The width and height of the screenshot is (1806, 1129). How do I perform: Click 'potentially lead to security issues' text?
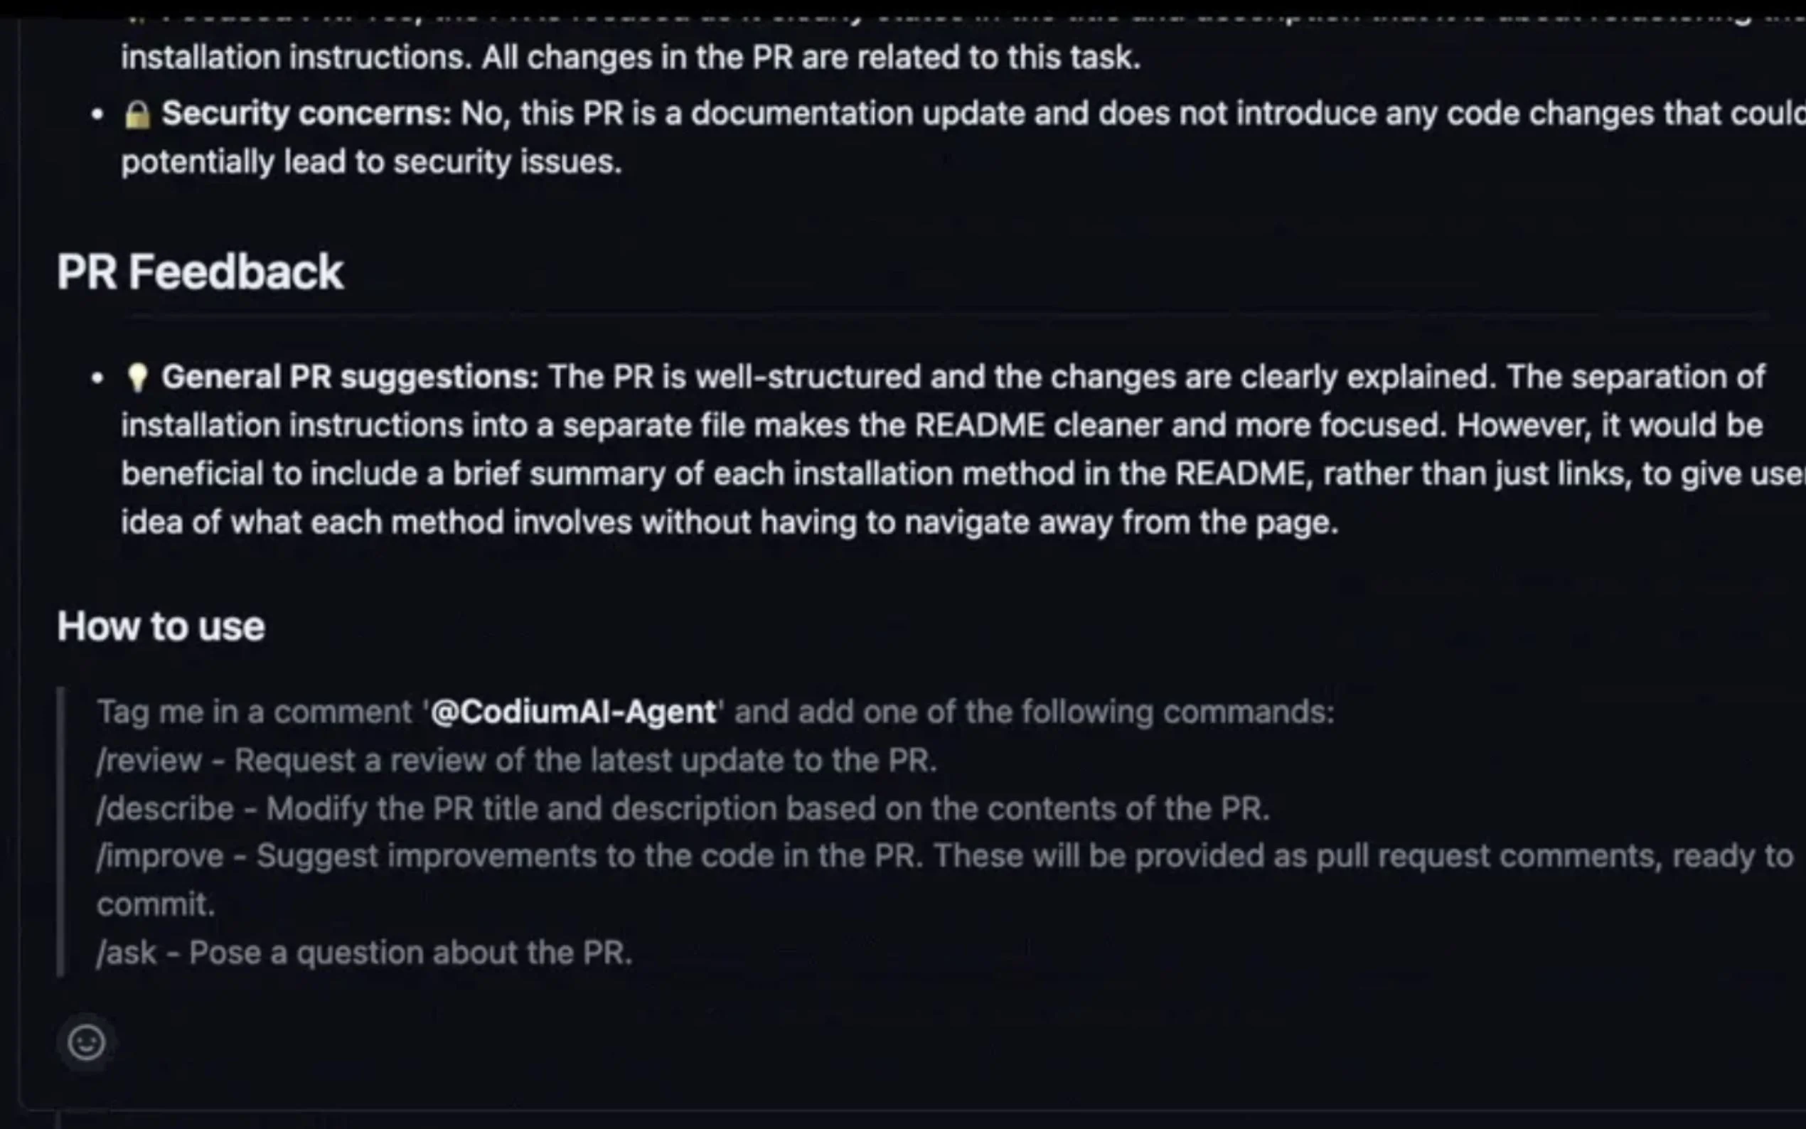371,162
